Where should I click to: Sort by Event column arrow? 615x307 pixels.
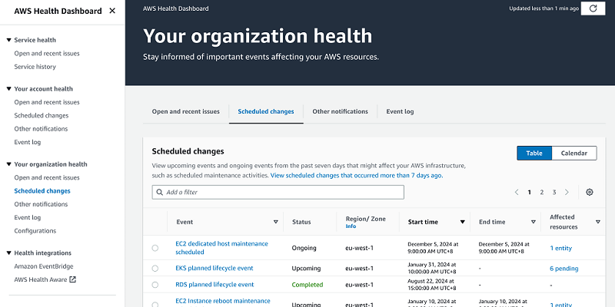coord(276,222)
